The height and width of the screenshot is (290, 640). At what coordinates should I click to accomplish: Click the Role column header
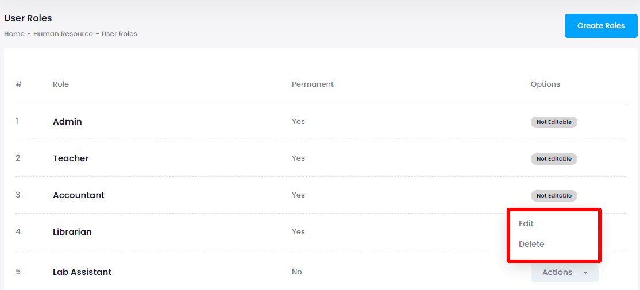pos(61,84)
